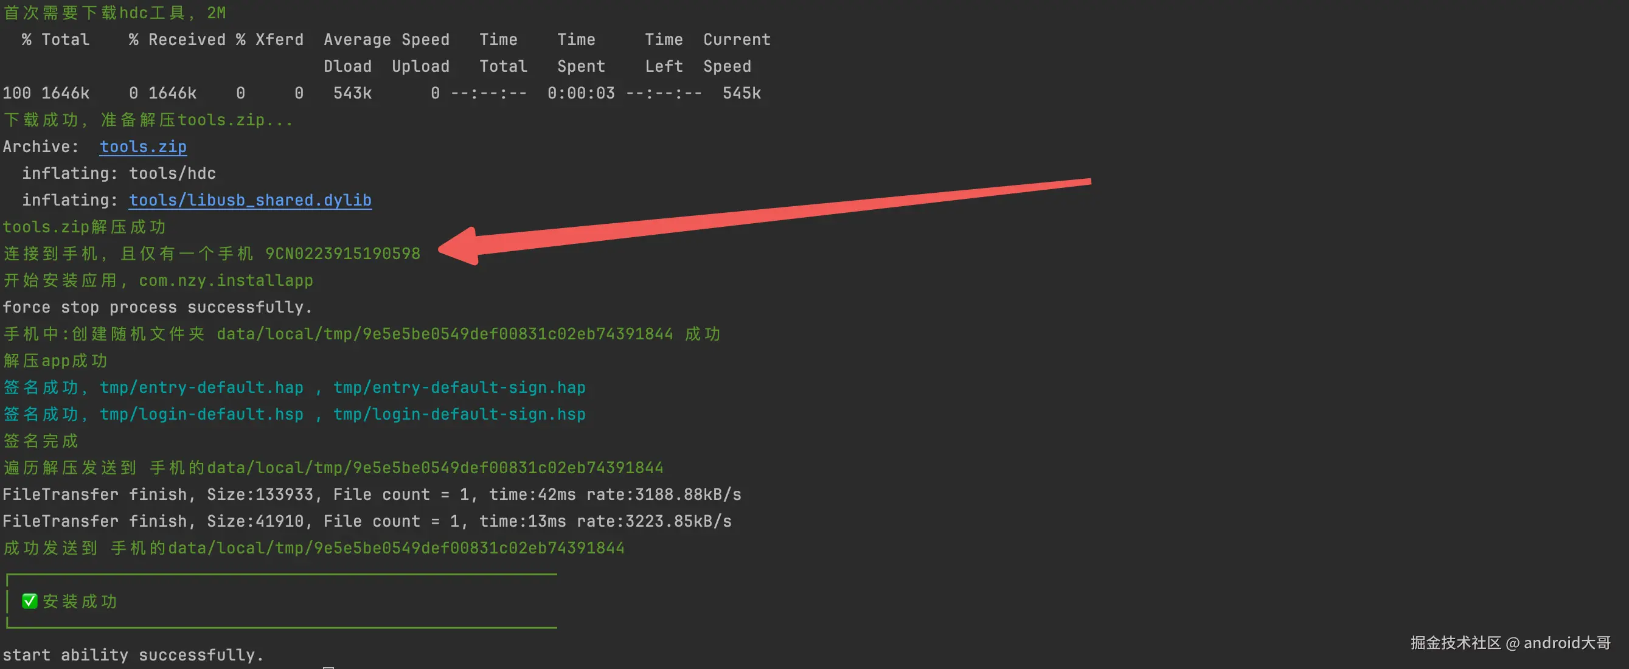Open the tools/libusb_shared.dylib link

coord(250,201)
